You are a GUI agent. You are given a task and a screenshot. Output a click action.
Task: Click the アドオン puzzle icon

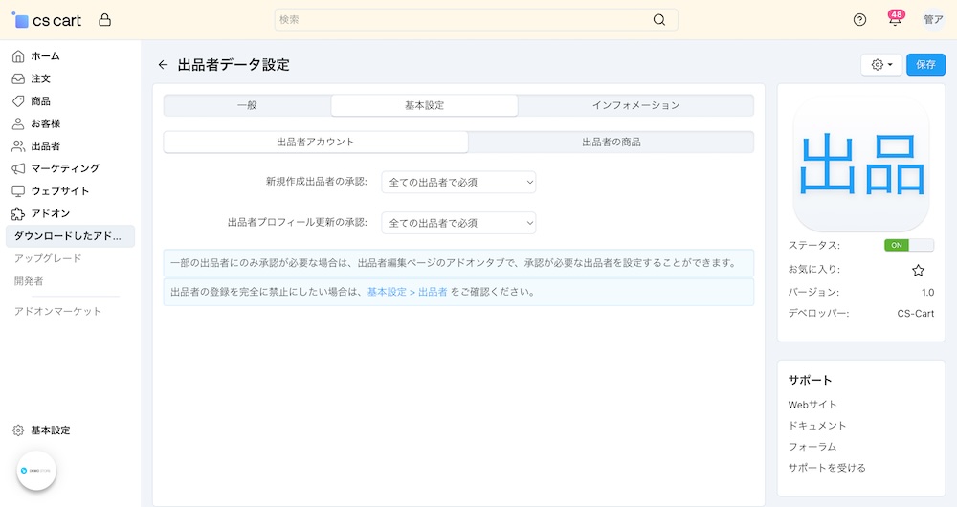pos(18,213)
